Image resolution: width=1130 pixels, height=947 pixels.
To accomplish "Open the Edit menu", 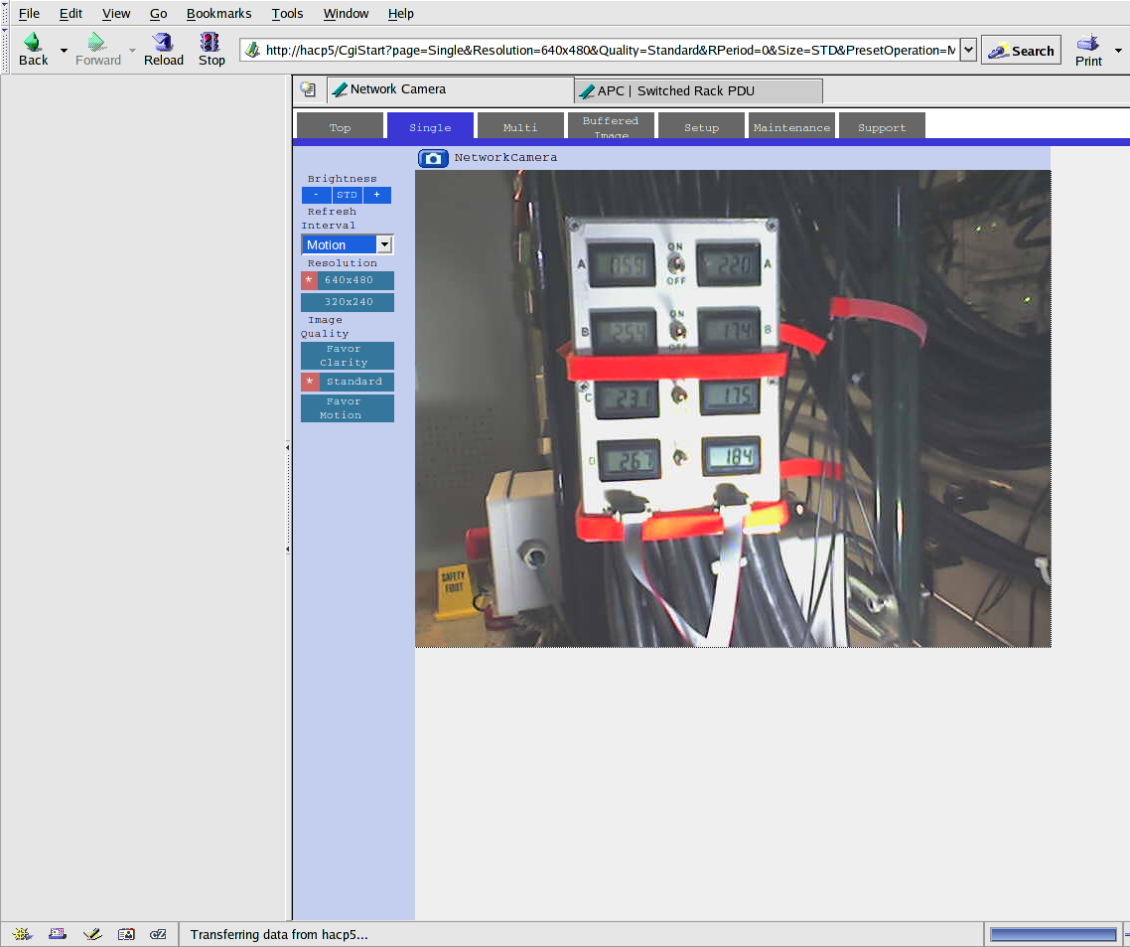I will pyautogui.click(x=71, y=13).
